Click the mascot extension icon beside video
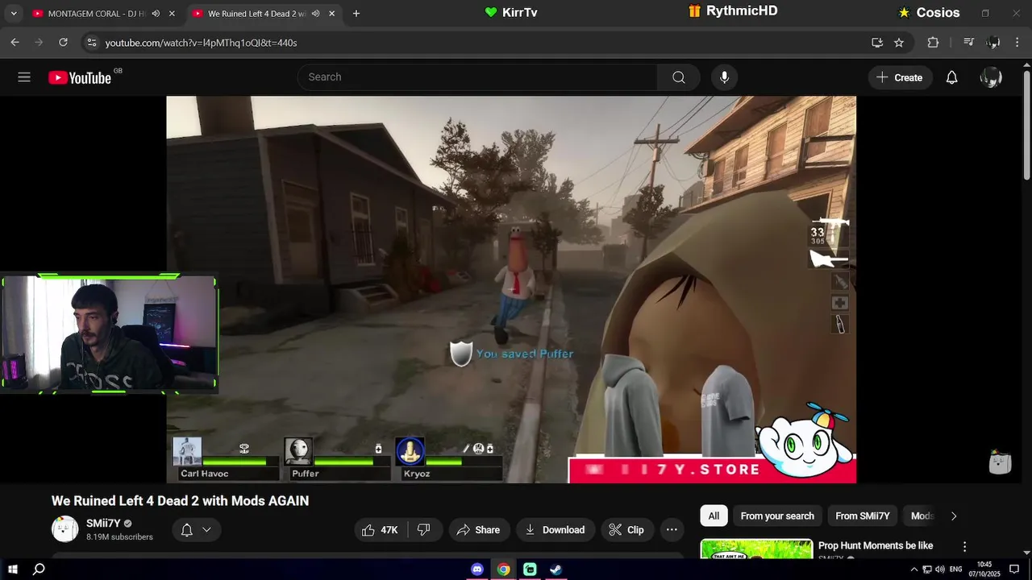Screen dimensions: 1032x580 click(x=1000, y=462)
